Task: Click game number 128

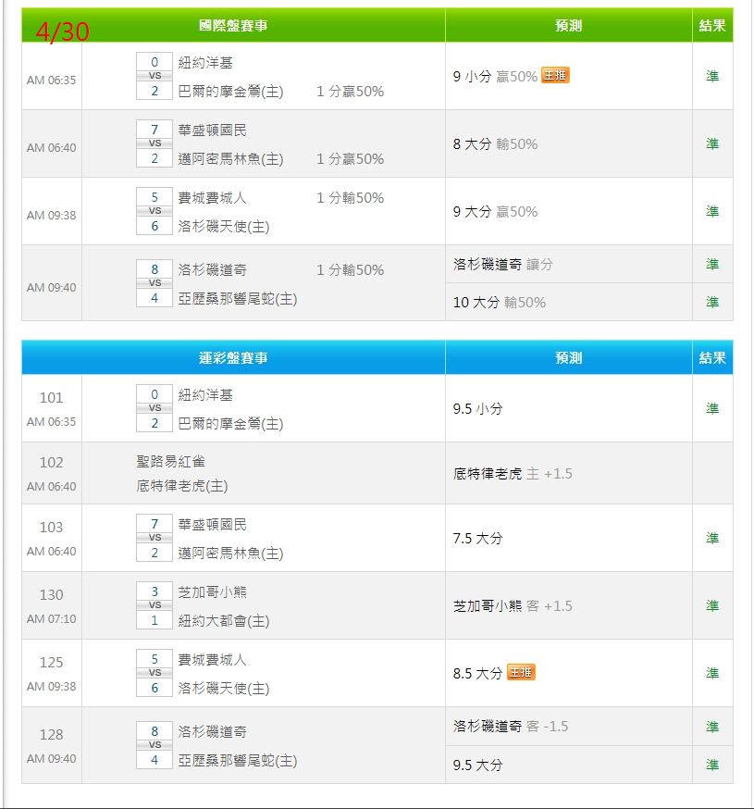Action: tap(51, 735)
